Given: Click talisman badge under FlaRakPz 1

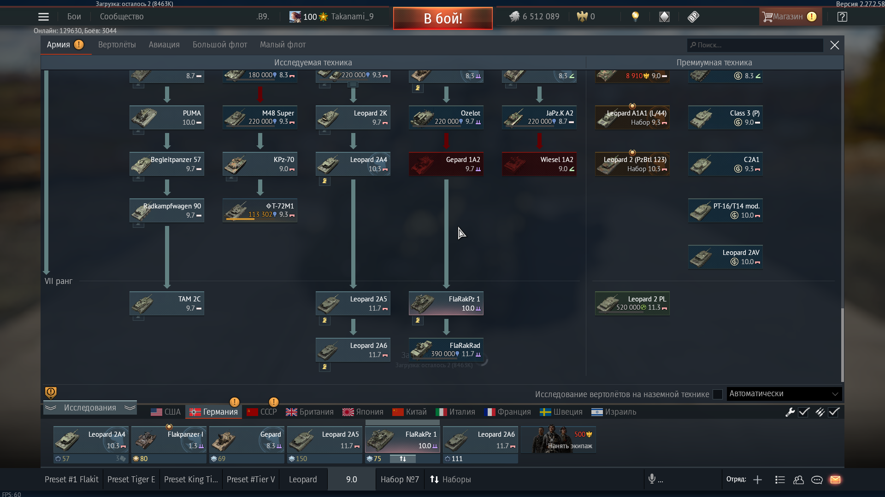Looking at the screenshot, I should pos(418,321).
